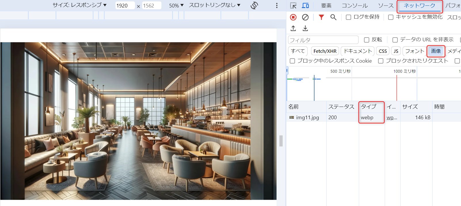Toggle the red filter funnel icon
This screenshot has width=461, height=206.
[321, 17]
